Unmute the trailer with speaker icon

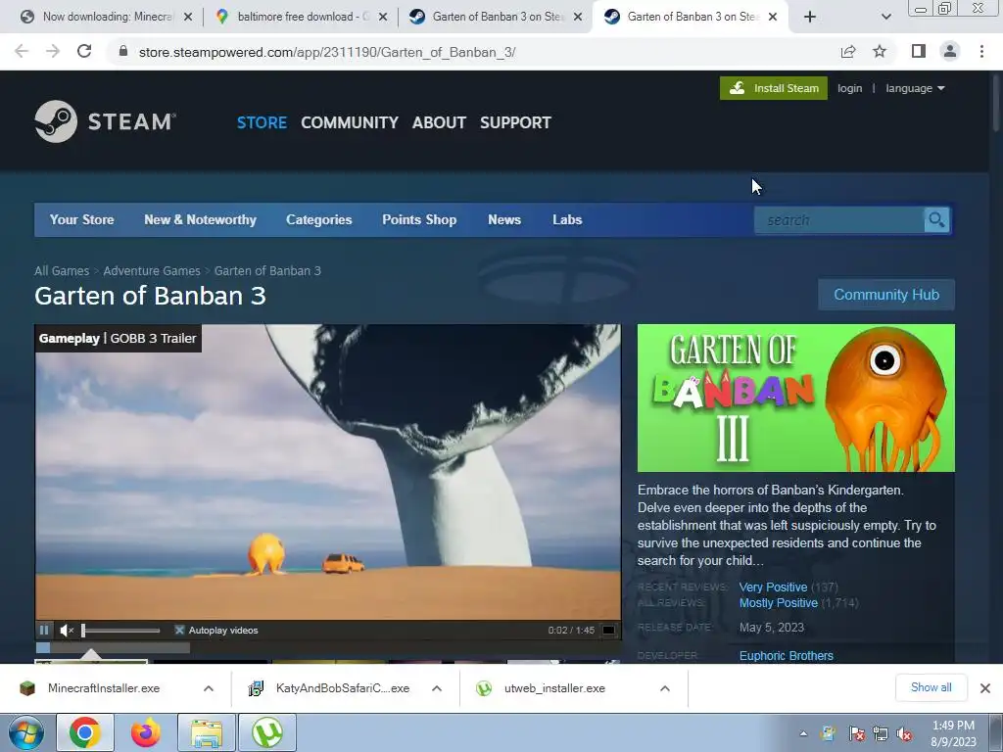[x=67, y=631]
